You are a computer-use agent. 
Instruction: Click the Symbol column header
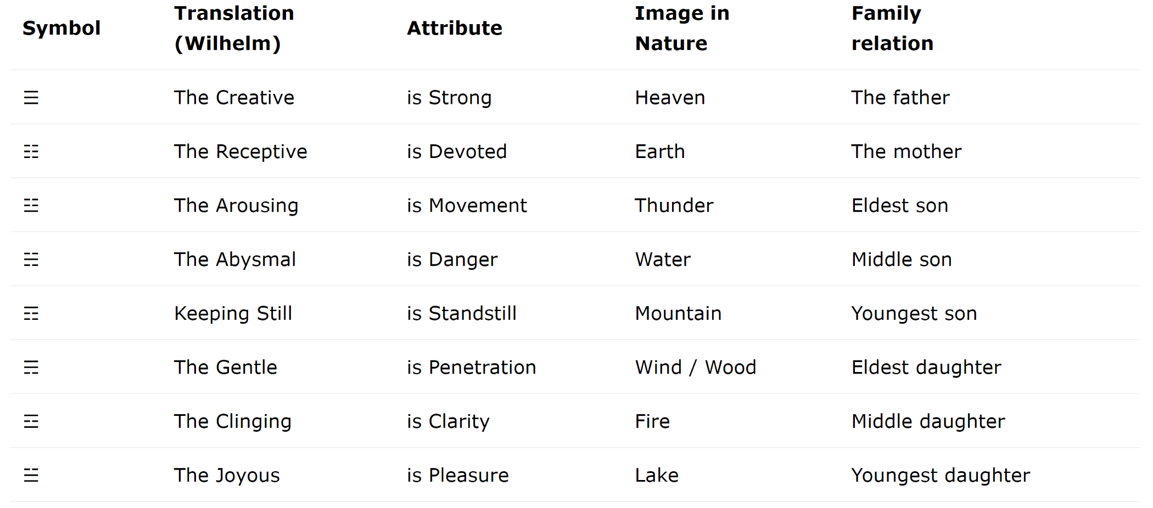(61, 28)
